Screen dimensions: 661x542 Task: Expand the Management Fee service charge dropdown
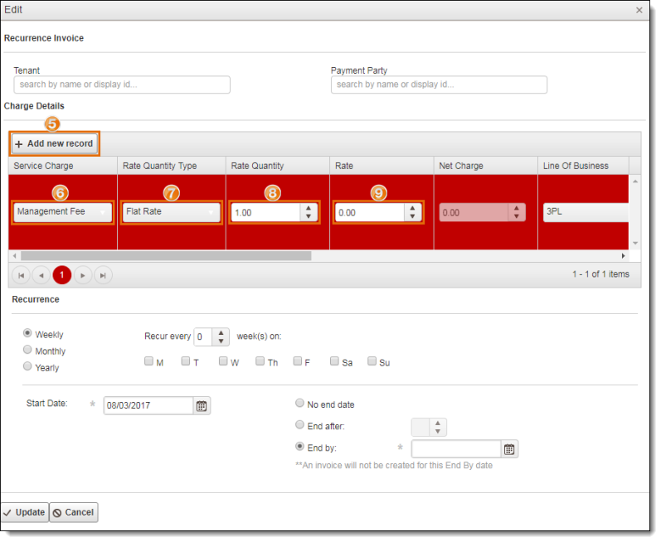coord(104,212)
